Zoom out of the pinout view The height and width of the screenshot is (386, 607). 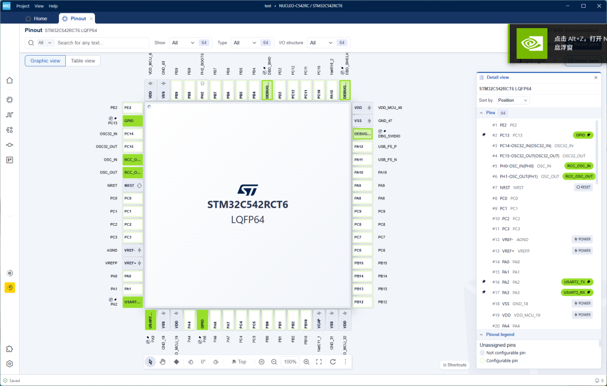pyautogui.click(x=274, y=362)
